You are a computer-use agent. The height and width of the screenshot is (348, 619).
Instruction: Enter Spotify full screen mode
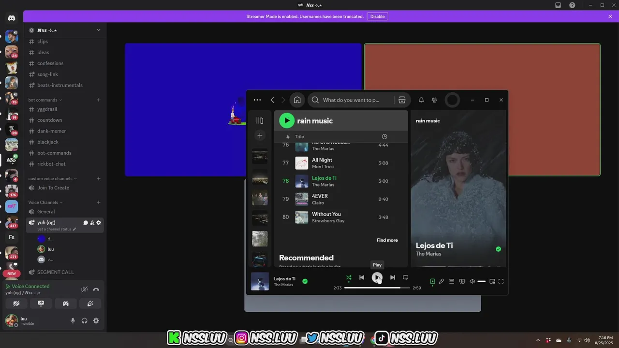click(501, 281)
